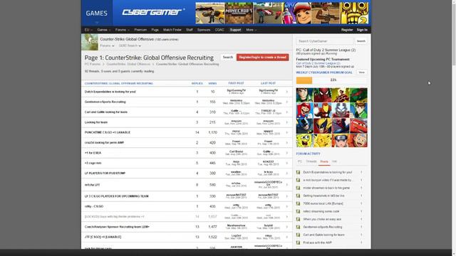The width and height of the screenshot is (456, 256).
Task: Click the Batman game icon
Action: point(305,126)
